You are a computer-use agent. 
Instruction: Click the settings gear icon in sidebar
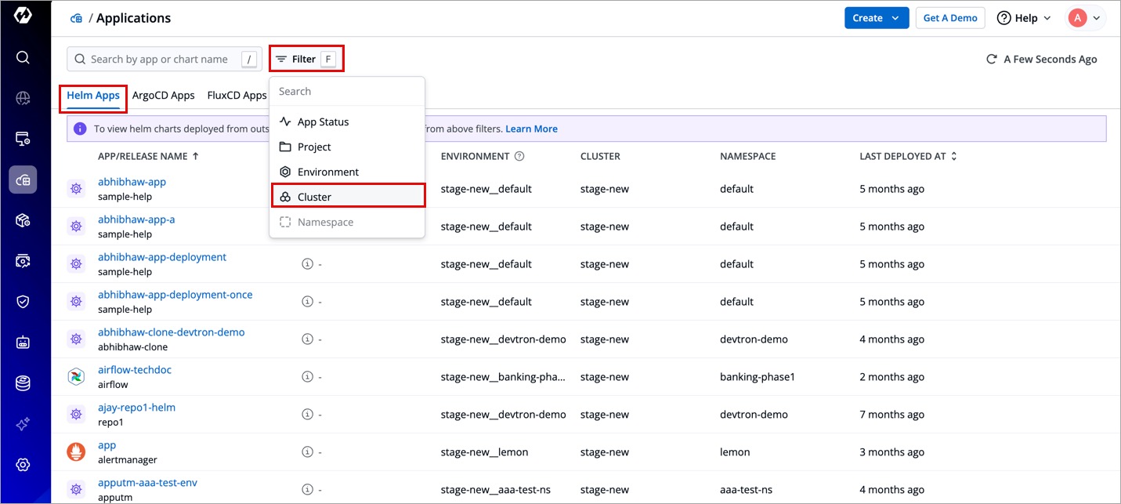click(x=23, y=465)
